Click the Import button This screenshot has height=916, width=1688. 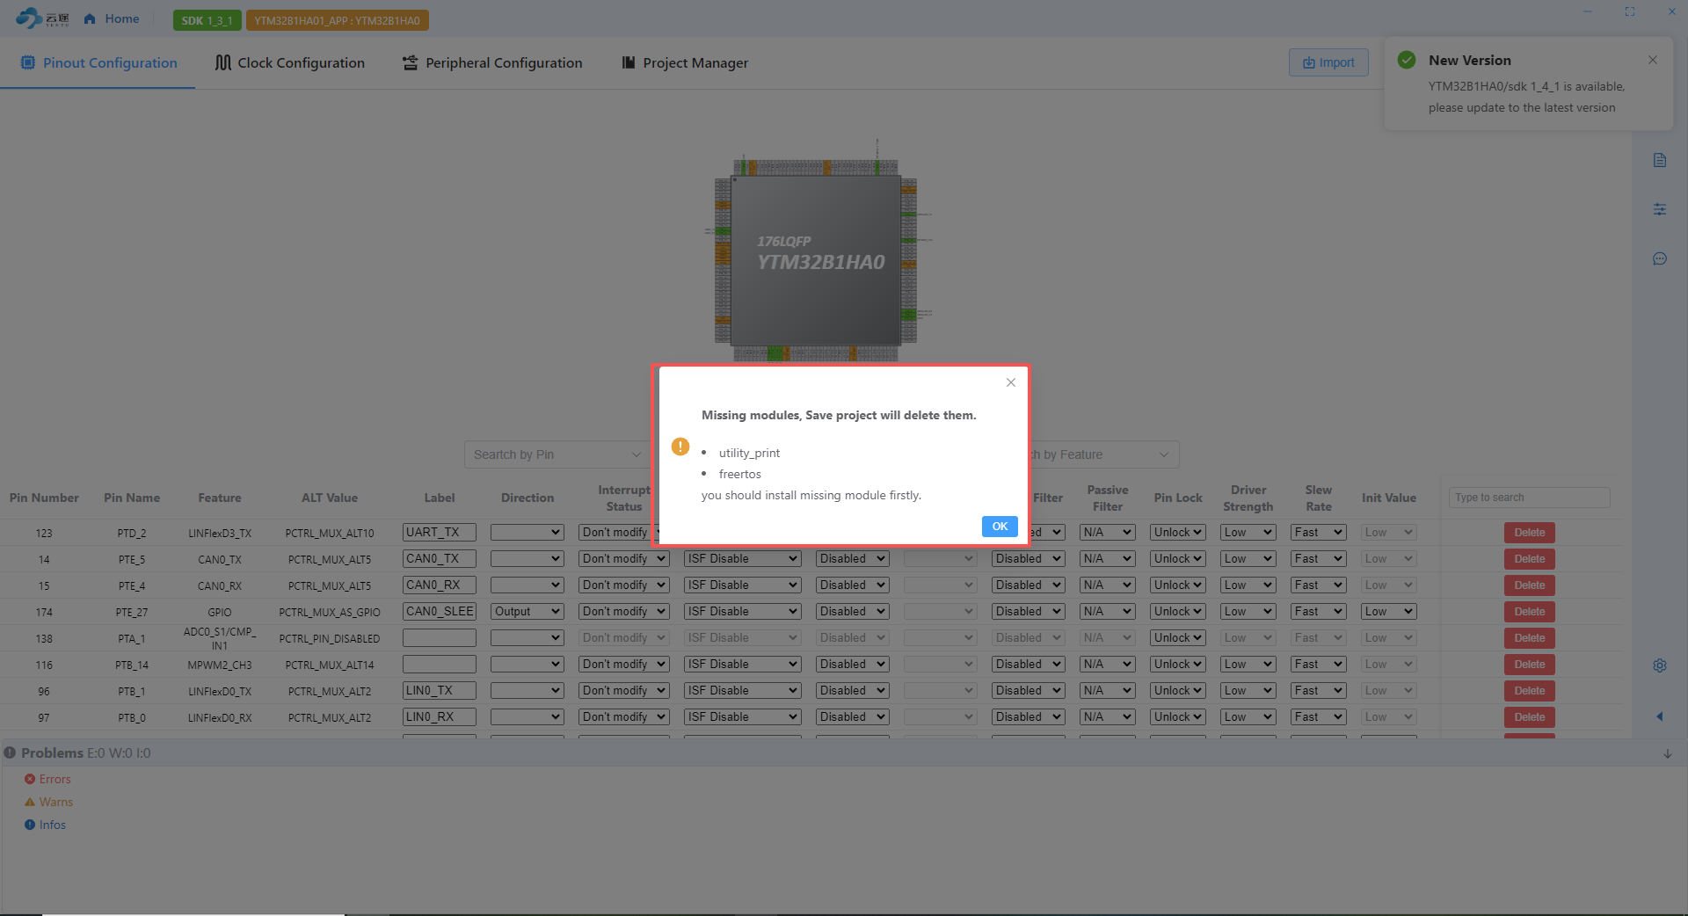pos(1328,62)
